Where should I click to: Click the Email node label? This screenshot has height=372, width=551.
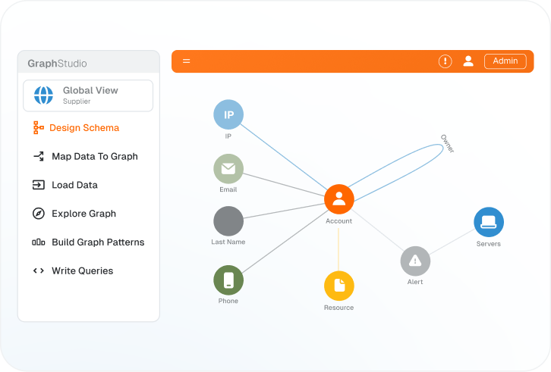click(228, 189)
